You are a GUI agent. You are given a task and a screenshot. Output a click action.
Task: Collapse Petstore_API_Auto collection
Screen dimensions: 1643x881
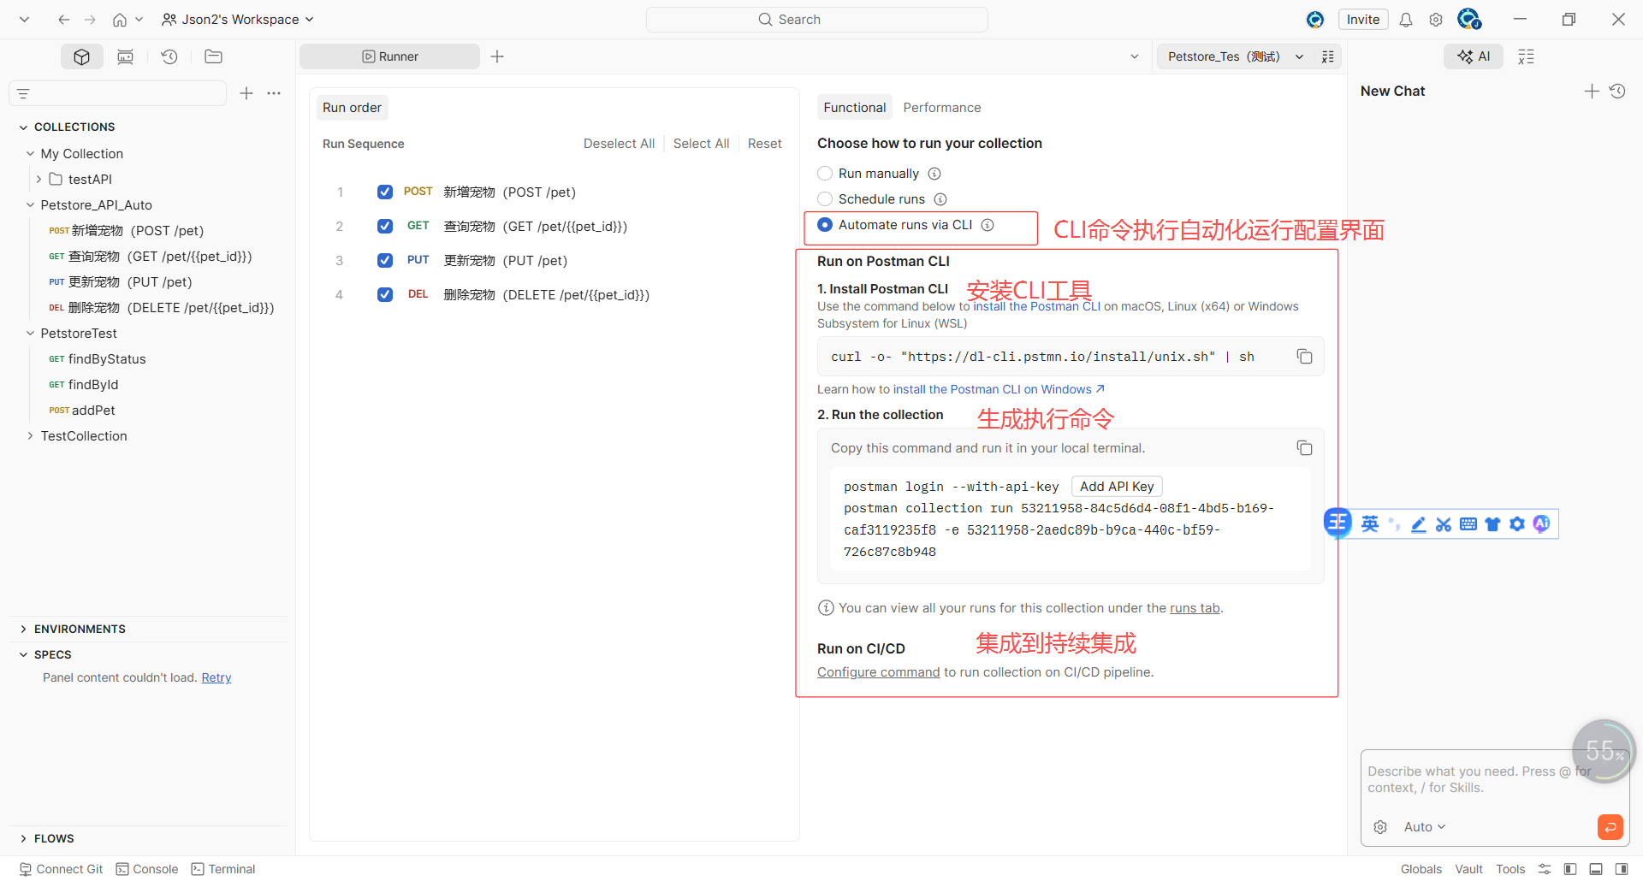click(x=30, y=205)
